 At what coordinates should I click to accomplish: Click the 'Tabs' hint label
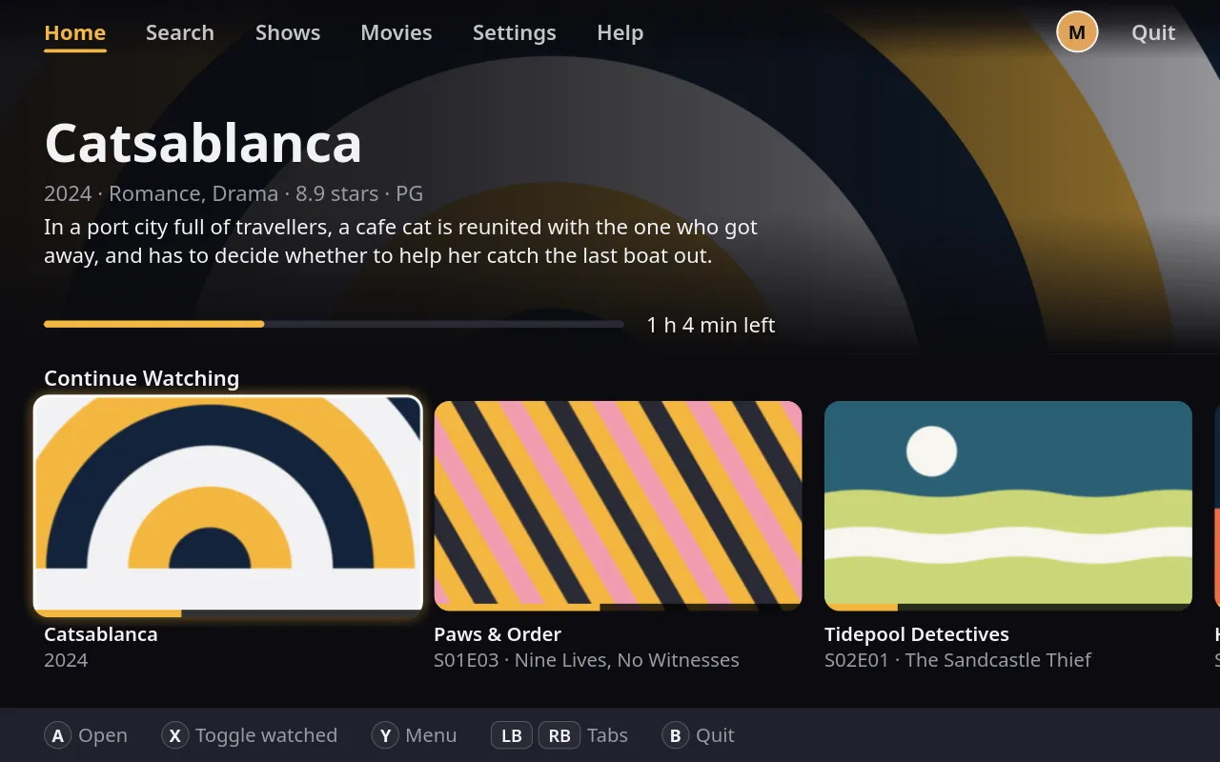click(608, 735)
